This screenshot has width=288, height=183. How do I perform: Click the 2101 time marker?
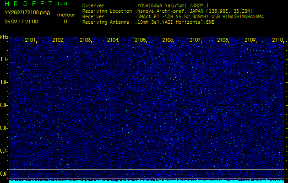(x=30, y=40)
